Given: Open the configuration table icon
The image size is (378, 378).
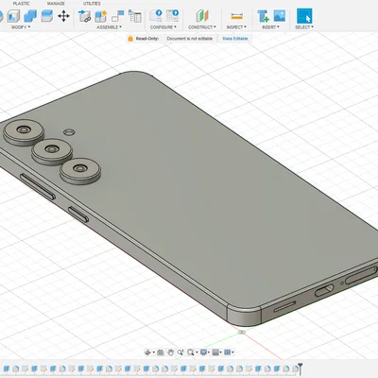Looking at the screenshot, I should tap(173, 16).
